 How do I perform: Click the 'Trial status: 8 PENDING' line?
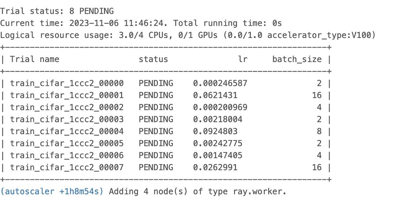[x=57, y=11]
